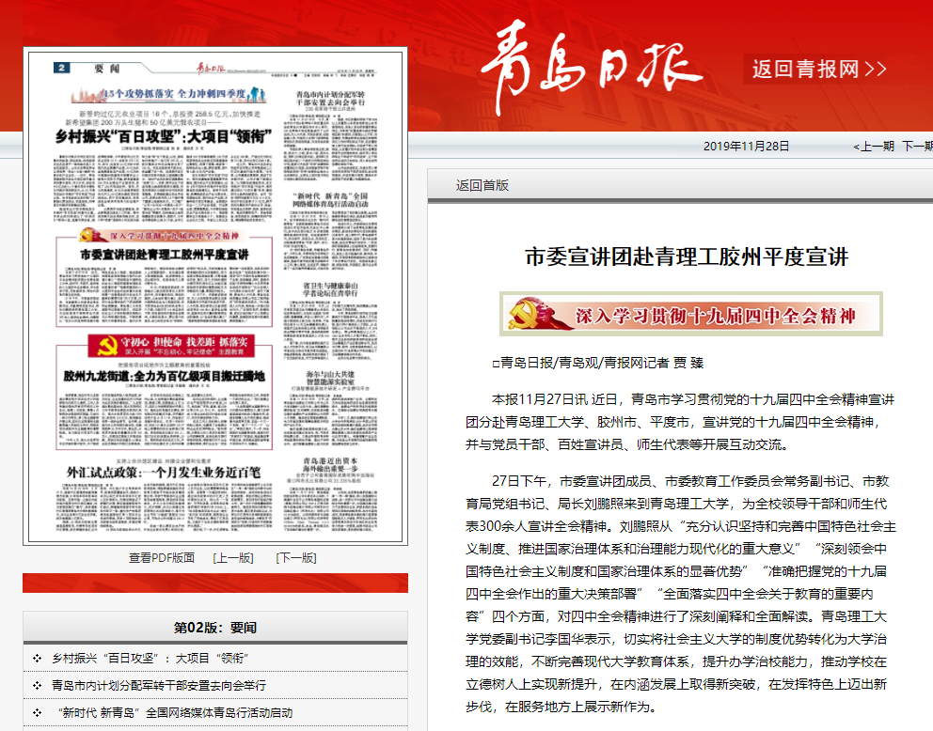Open article 乡村振兴"百日攻坚"：大项目"领衔" from list
933x731 pixels.
click(x=150, y=659)
